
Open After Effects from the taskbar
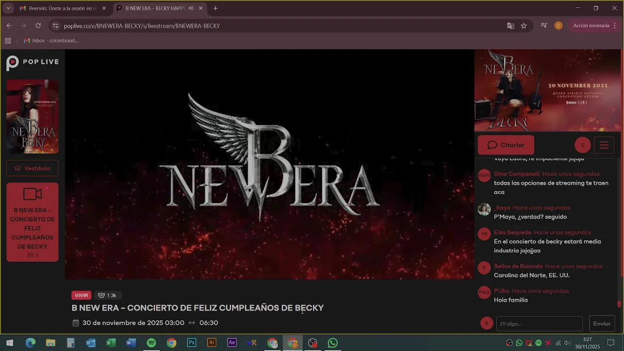[232, 343]
